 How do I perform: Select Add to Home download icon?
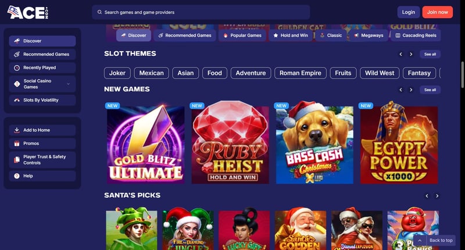coord(17,130)
